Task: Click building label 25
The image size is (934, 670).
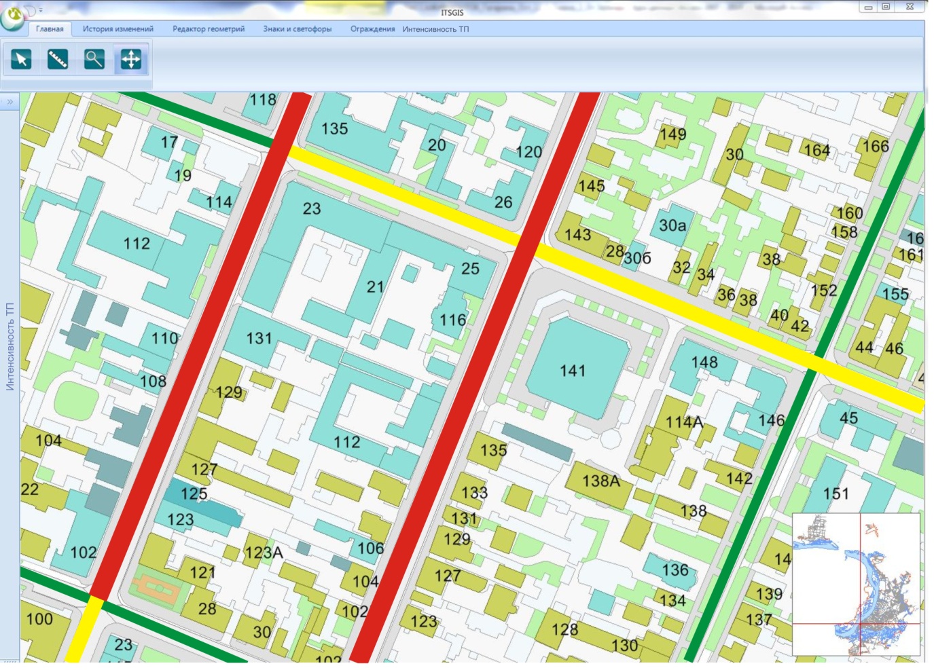Action: click(x=470, y=269)
